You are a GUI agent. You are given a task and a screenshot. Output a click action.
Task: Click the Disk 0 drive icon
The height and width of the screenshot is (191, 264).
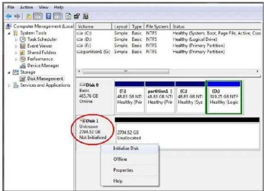click(82, 84)
